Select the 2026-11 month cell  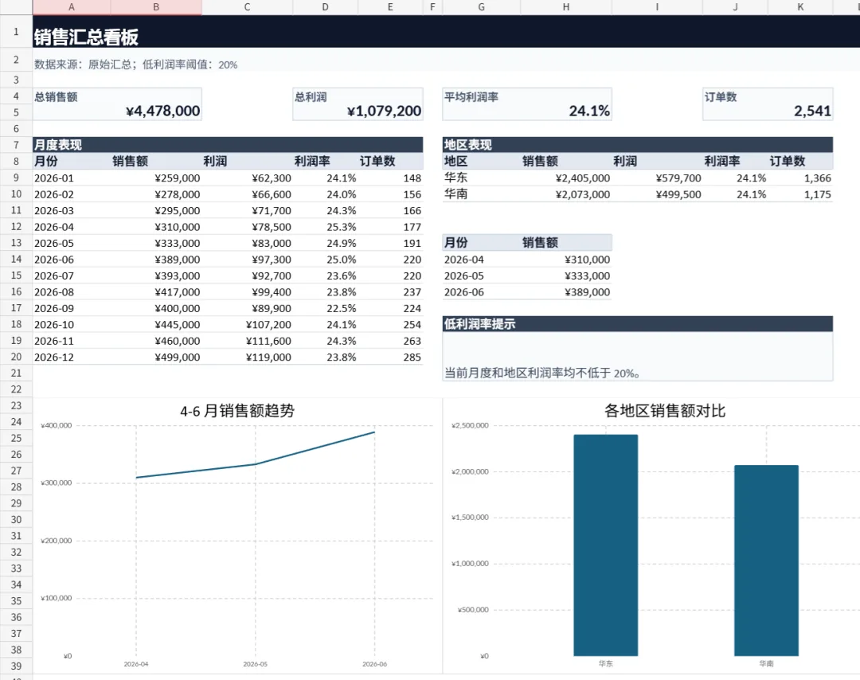(x=72, y=341)
